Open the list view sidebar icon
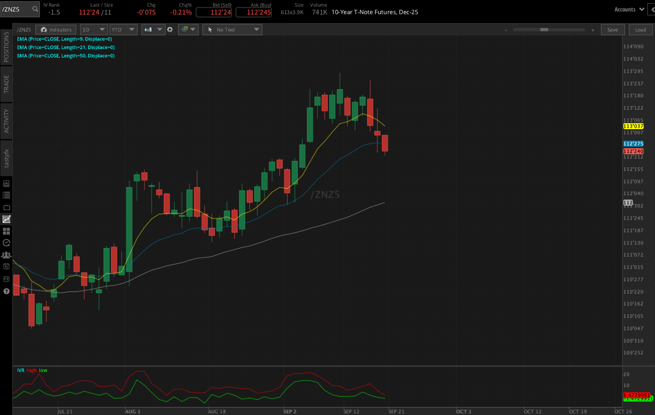This screenshot has width=655, height=415. [x=6, y=195]
